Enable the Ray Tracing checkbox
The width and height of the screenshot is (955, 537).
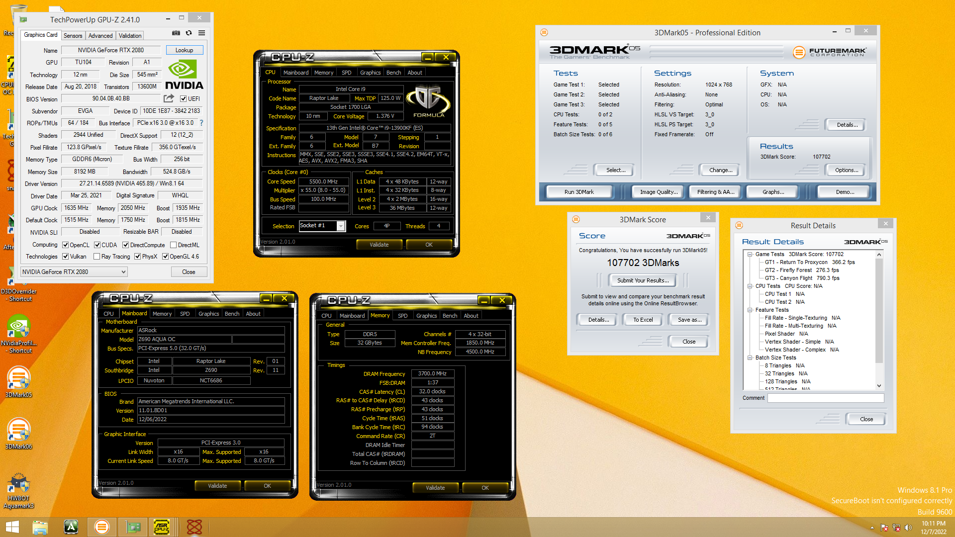[x=97, y=257]
